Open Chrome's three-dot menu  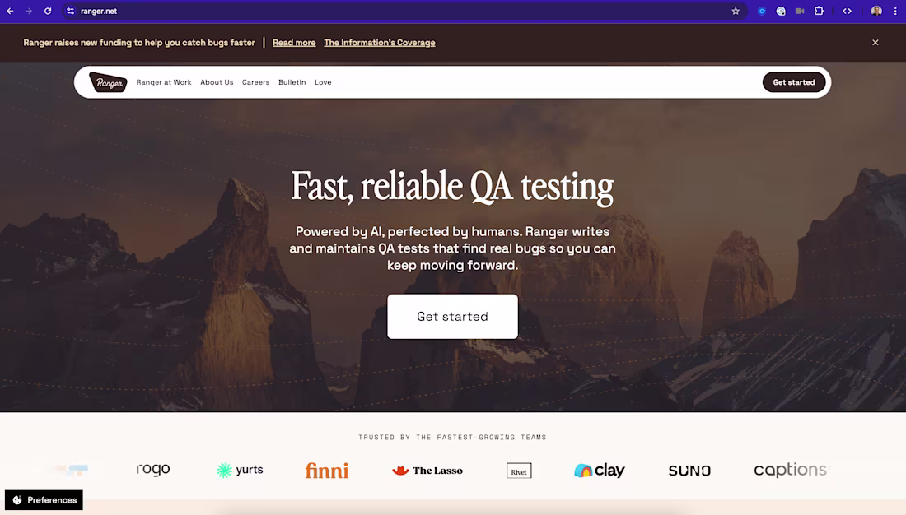[x=895, y=12]
